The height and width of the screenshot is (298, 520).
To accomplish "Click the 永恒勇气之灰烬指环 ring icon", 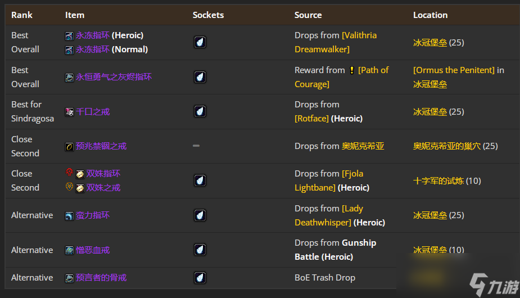I will [69, 78].
